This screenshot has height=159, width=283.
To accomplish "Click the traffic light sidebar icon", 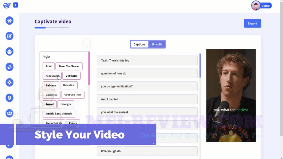I will 9,98.
